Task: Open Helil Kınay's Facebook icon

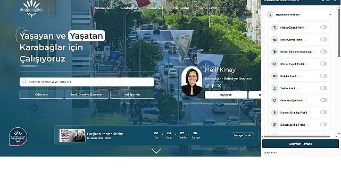Action: tap(213, 86)
